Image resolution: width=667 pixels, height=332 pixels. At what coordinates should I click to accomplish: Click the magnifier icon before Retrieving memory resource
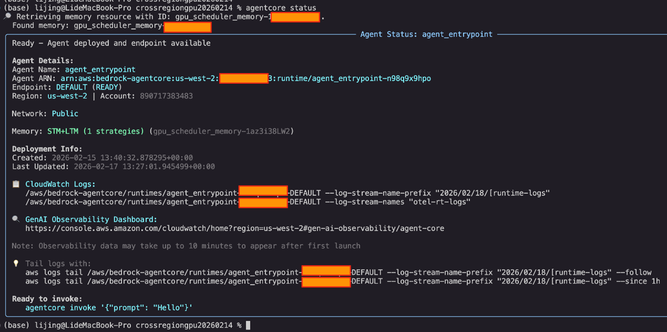[x=7, y=17]
